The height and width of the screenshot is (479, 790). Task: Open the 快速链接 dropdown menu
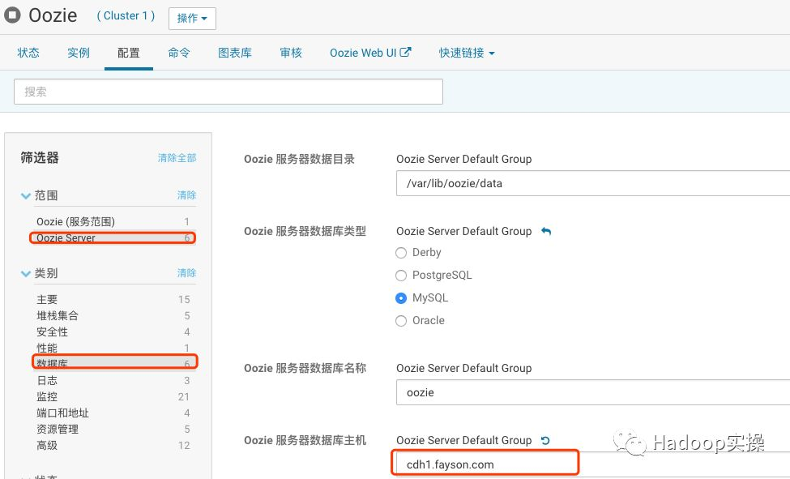pyautogui.click(x=467, y=53)
